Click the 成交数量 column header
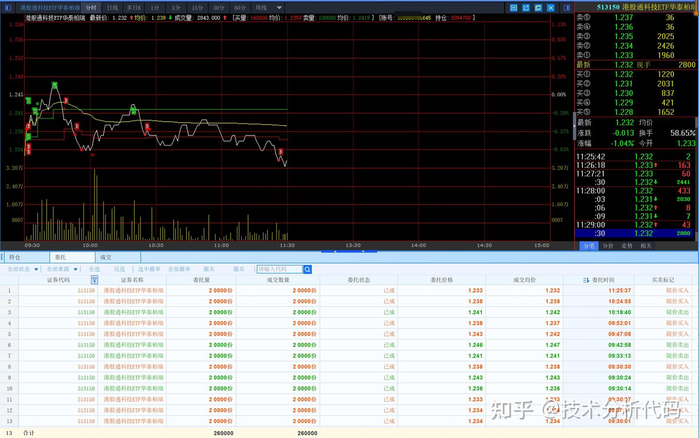This screenshot has width=699, height=438. 278,280
